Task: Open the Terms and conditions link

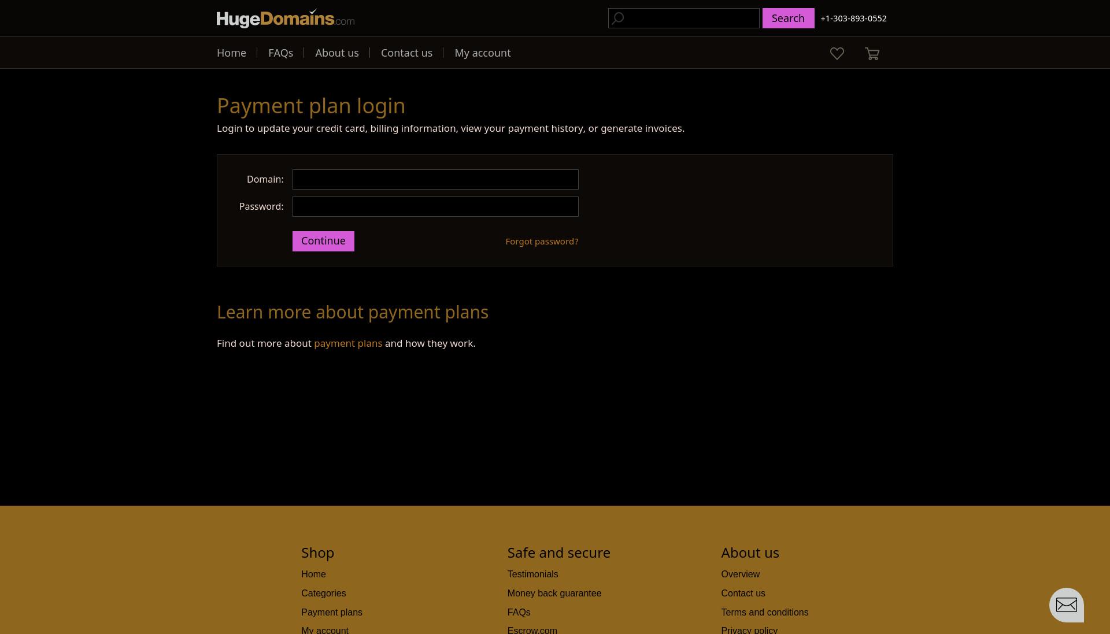Action: (x=764, y=613)
